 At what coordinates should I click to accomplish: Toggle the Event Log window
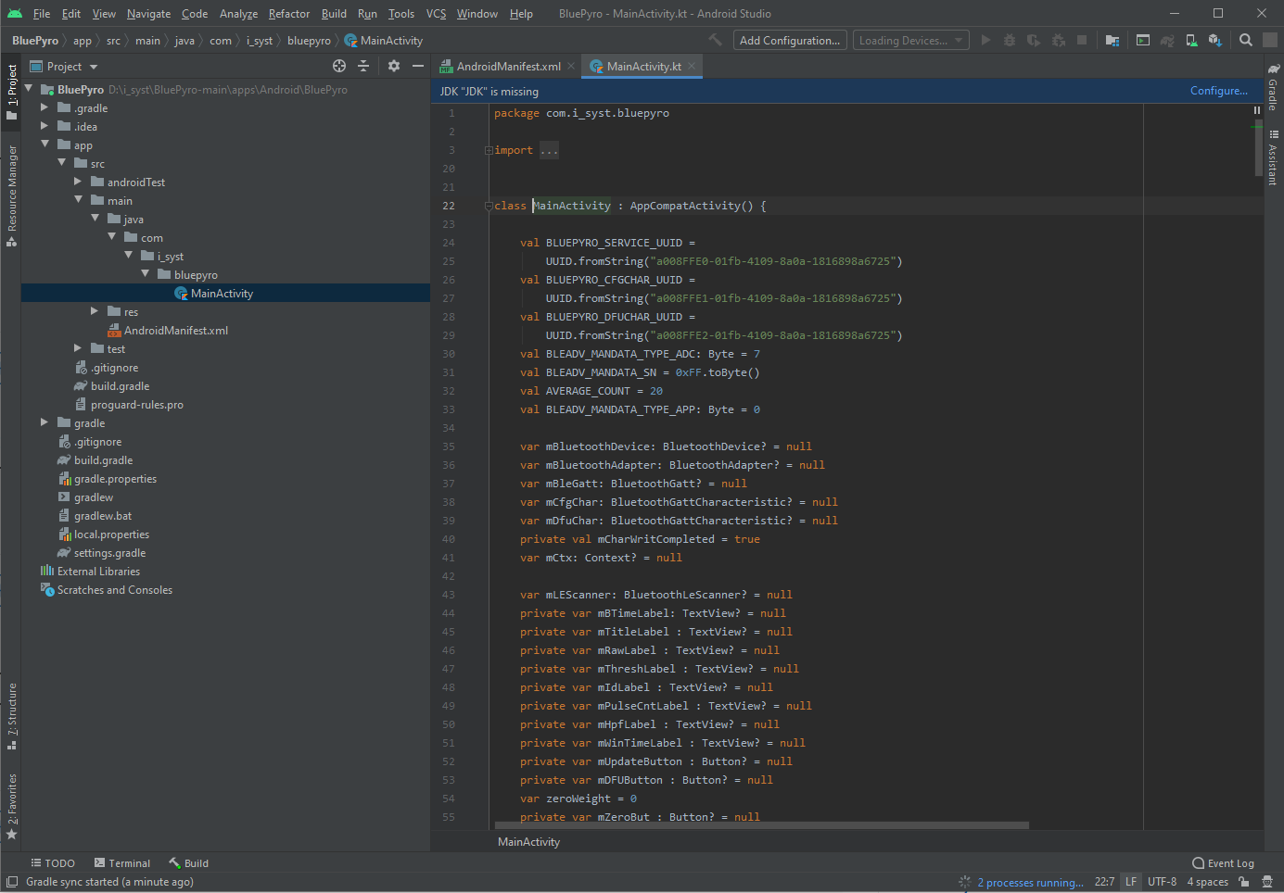pos(1223,862)
